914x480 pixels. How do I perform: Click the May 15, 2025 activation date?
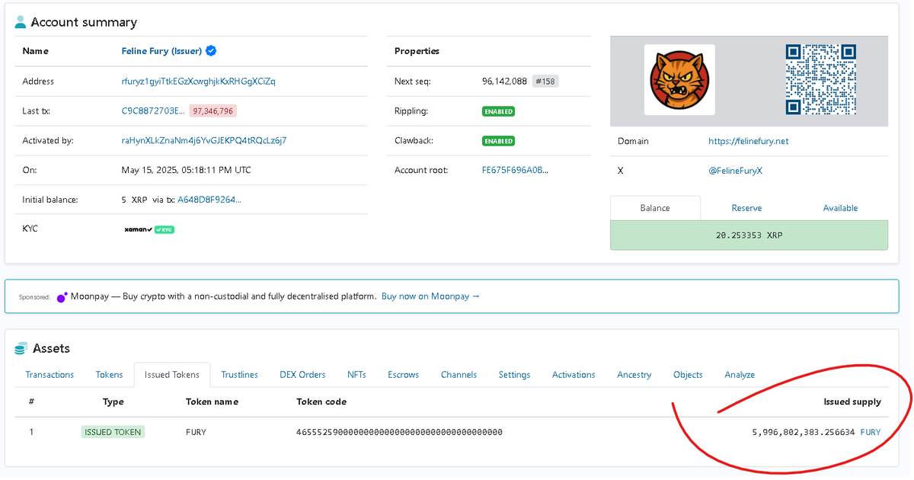click(187, 170)
